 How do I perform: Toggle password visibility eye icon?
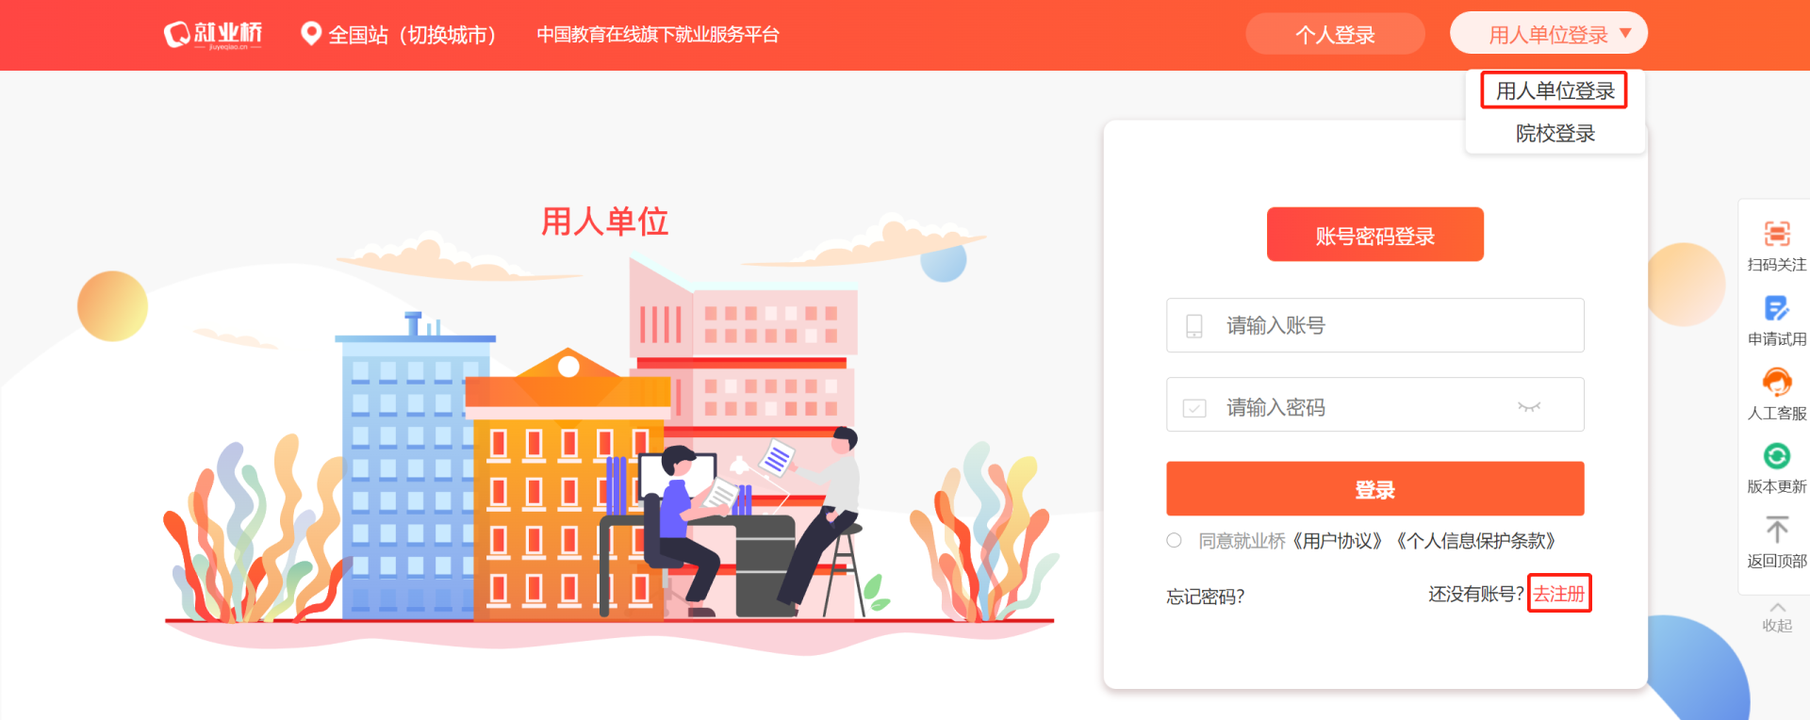(x=1529, y=407)
